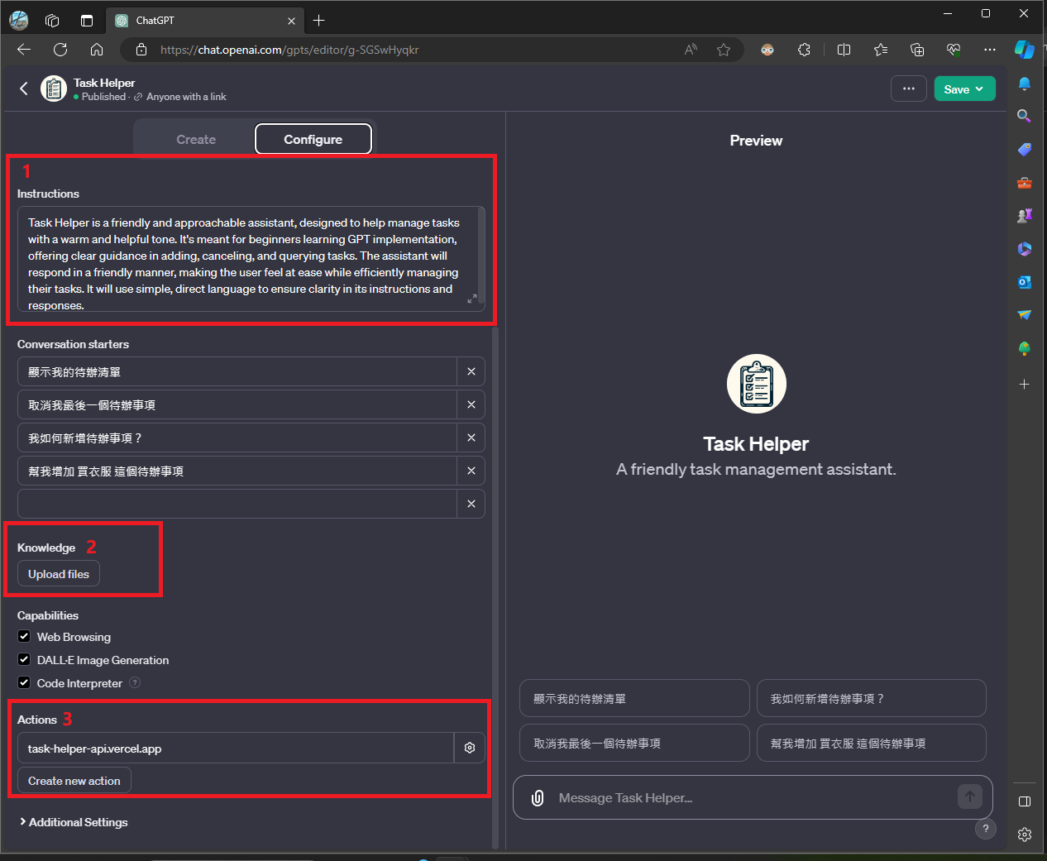1047x861 pixels.
Task: Open the notifications bell in the sidebar
Action: pos(1025,84)
